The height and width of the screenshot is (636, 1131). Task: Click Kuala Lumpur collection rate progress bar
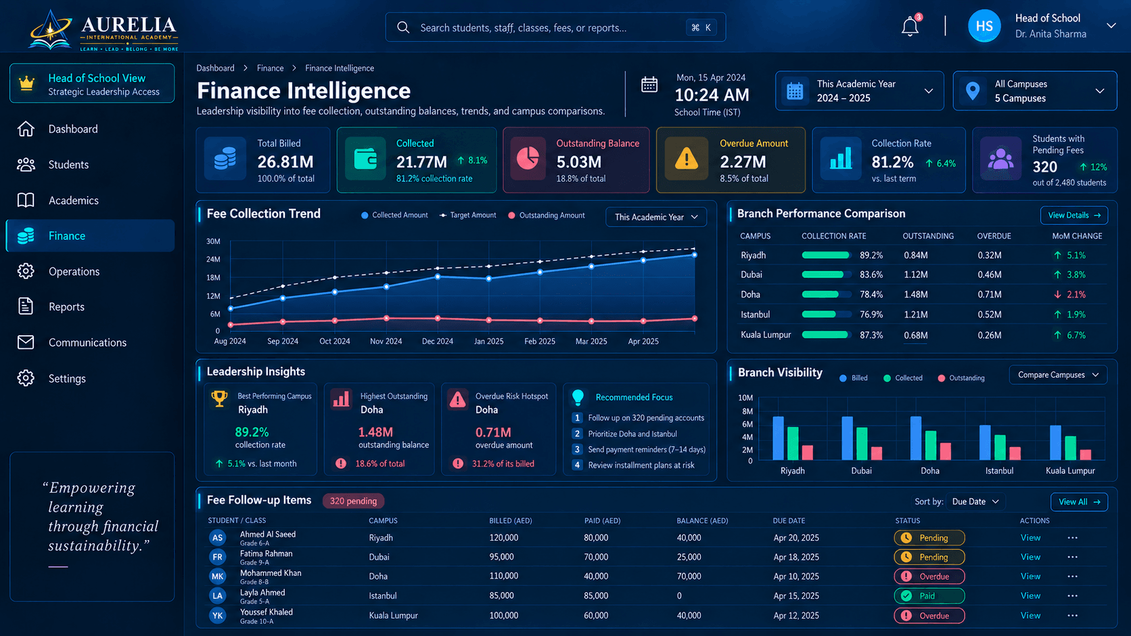tap(826, 335)
